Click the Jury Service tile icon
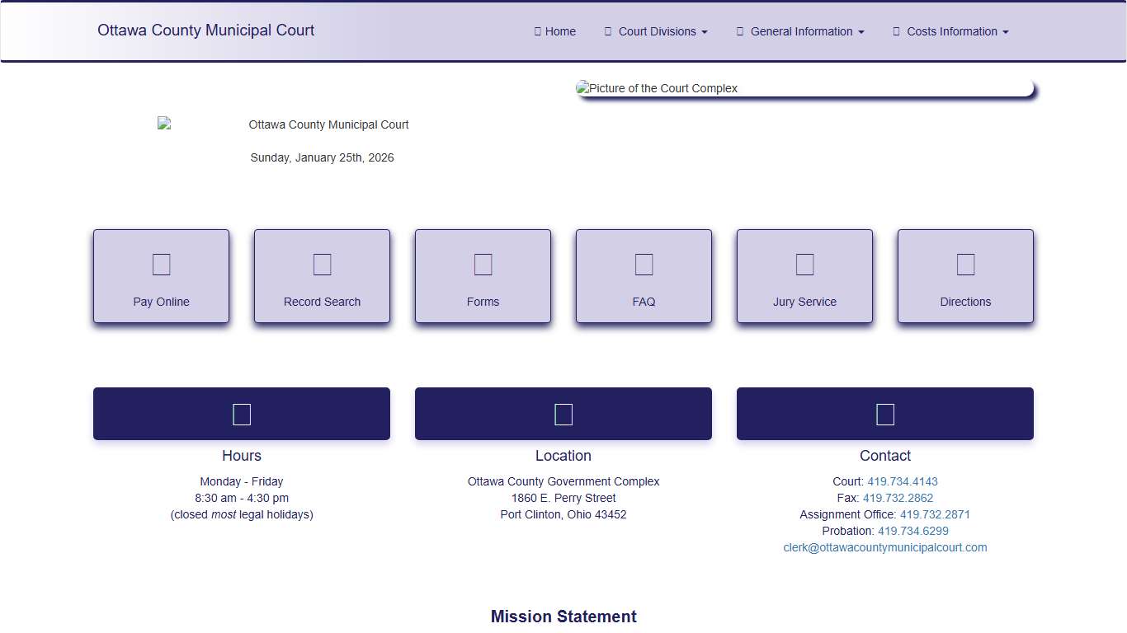Viewport: 1127px width, 633px height. (804, 265)
